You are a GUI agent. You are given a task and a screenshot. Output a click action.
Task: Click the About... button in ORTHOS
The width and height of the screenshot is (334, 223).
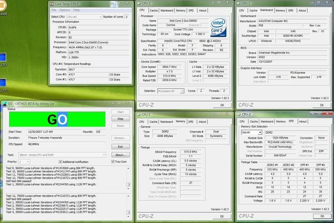pyautogui.click(x=120, y=155)
